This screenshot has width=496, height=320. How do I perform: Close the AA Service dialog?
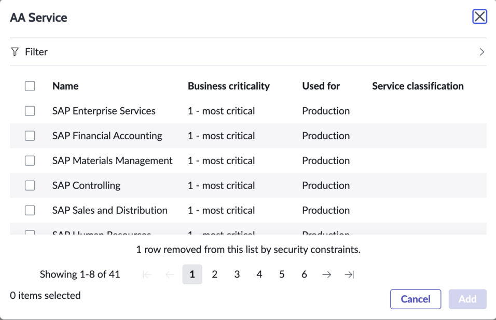tap(479, 17)
